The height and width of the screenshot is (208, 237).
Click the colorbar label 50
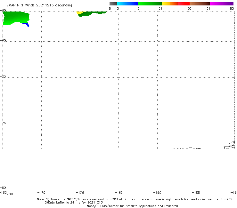pyautogui.click(x=189, y=9)
